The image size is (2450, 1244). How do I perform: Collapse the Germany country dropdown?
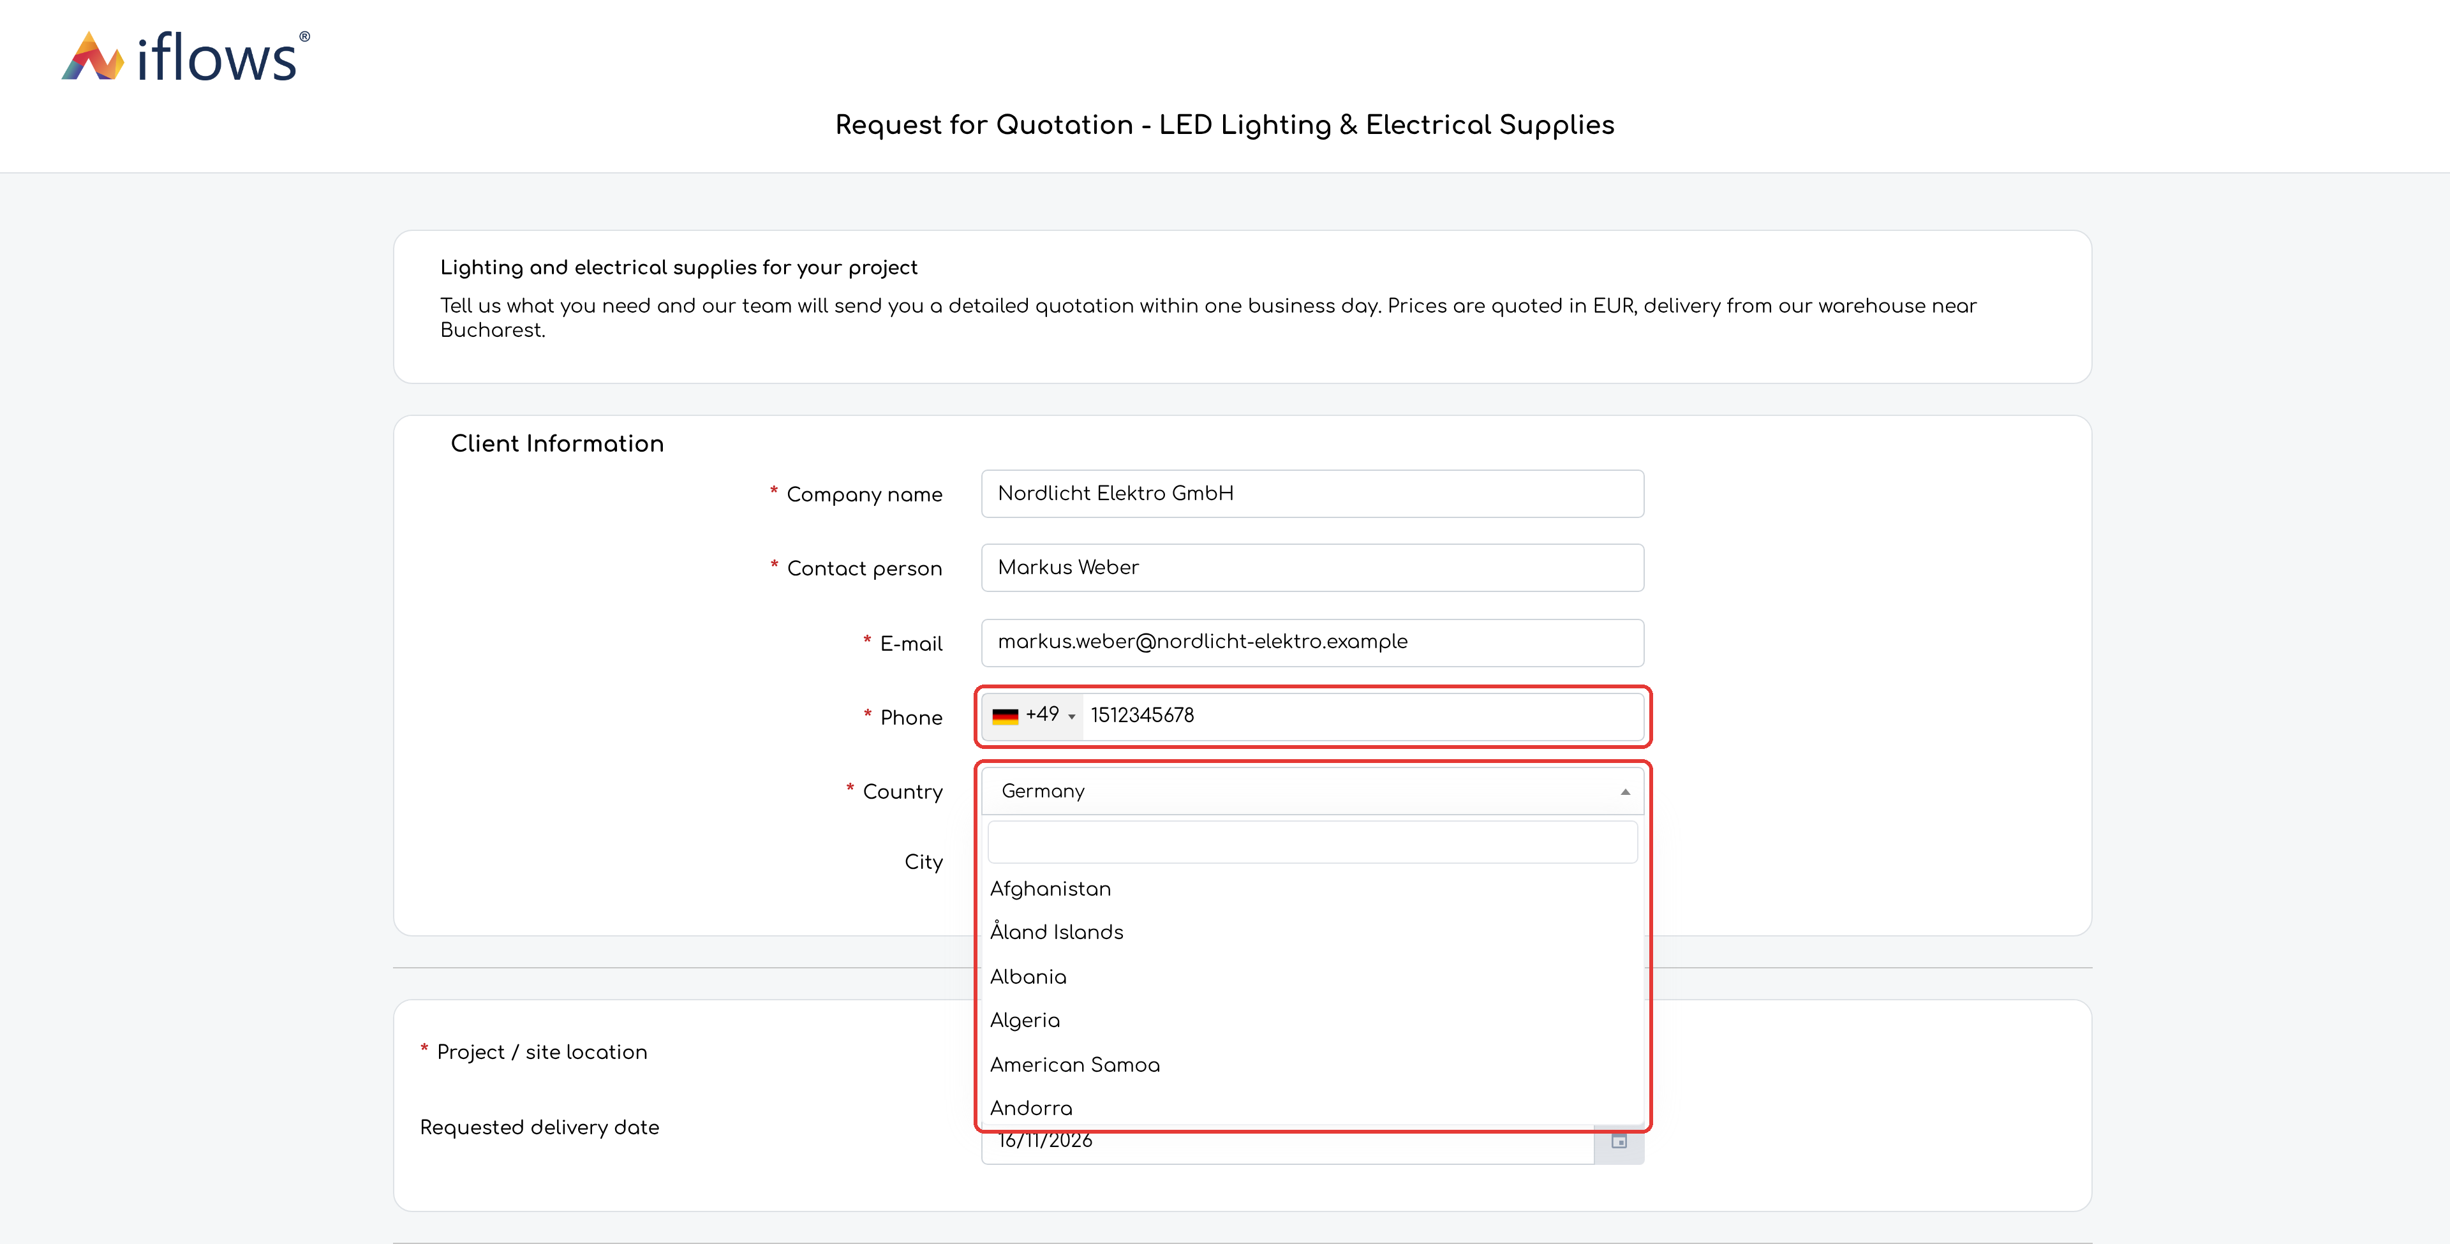click(1312, 791)
